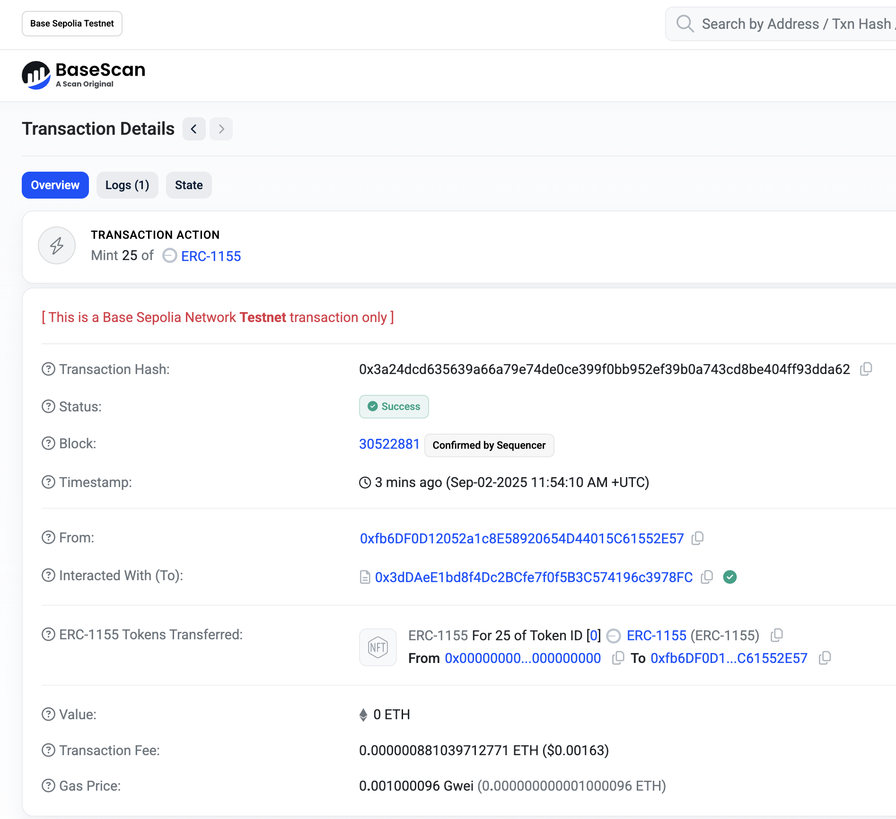Go to previous transaction with left chevron
Screen dimensions: 896x819
[194, 129]
